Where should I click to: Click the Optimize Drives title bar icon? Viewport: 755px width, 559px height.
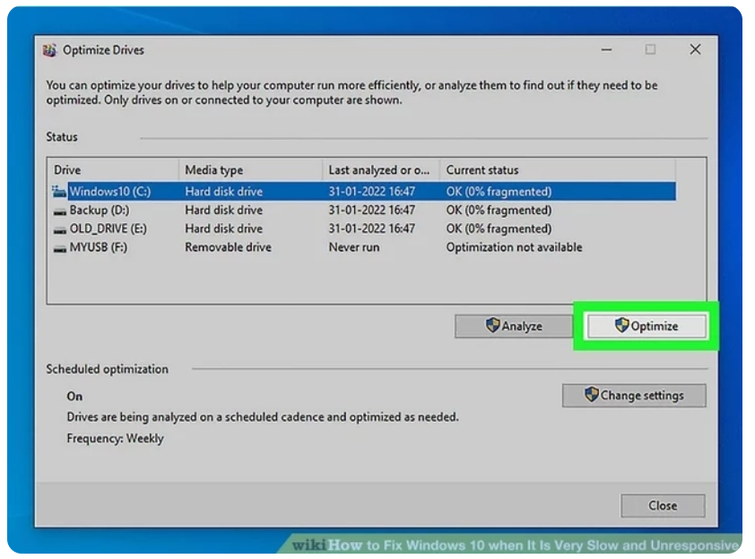(49, 50)
